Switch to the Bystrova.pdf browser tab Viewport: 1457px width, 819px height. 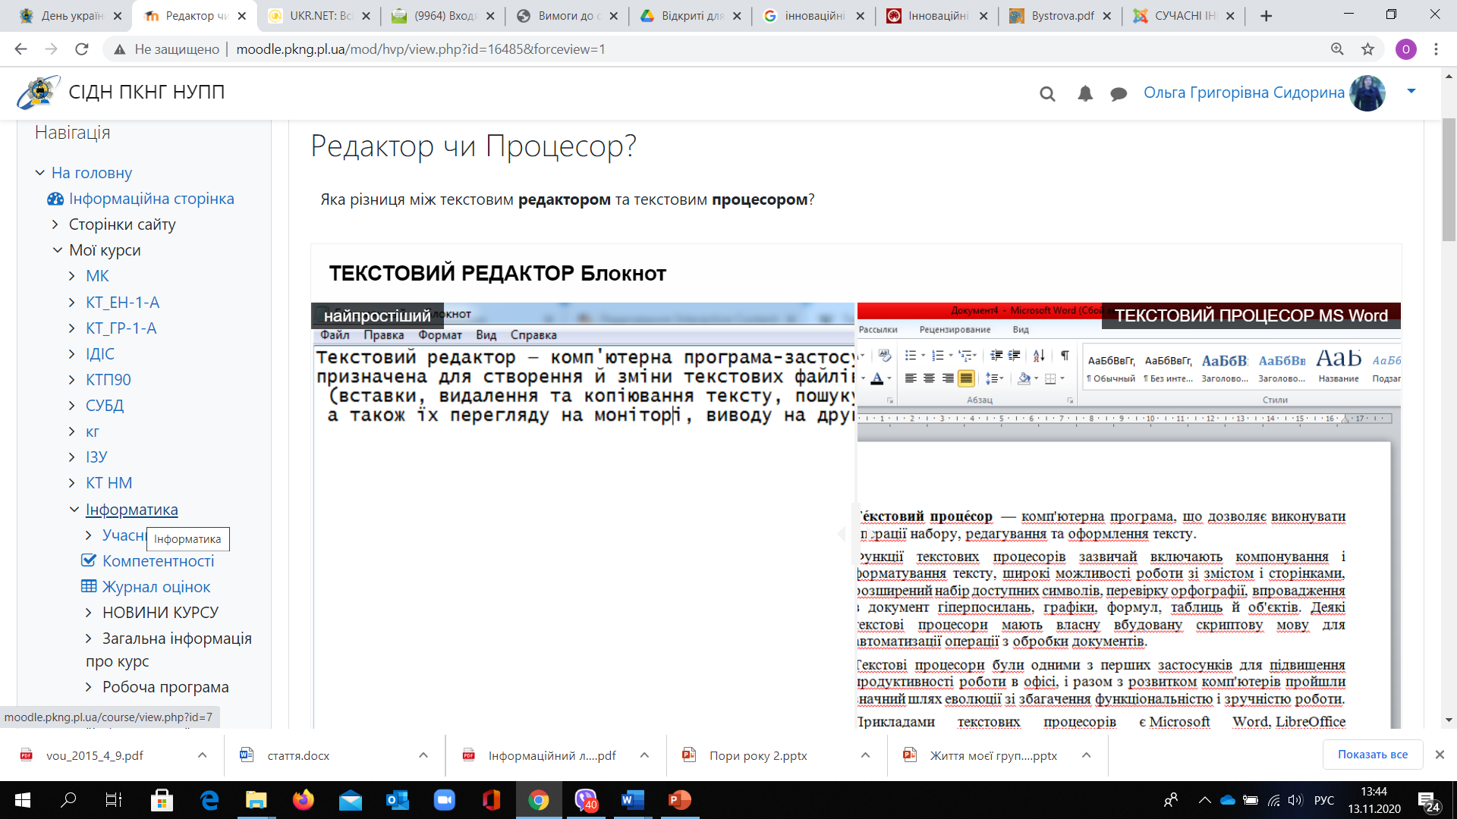coord(1060,16)
